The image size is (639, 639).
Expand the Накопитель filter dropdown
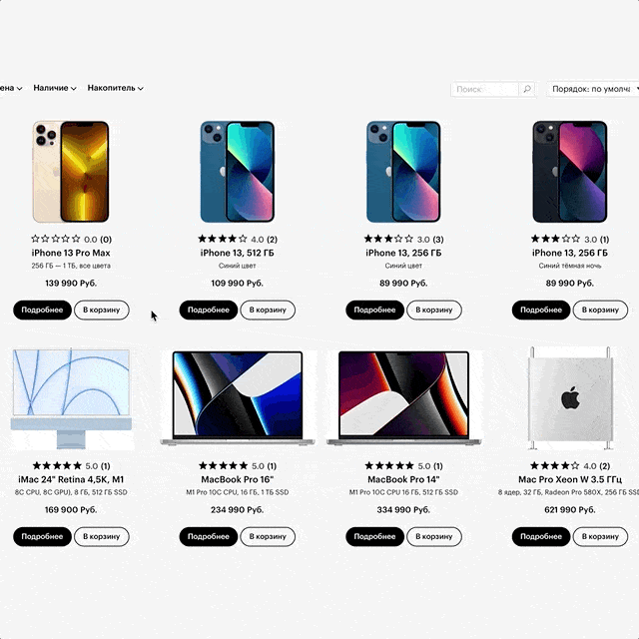click(x=116, y=88)
